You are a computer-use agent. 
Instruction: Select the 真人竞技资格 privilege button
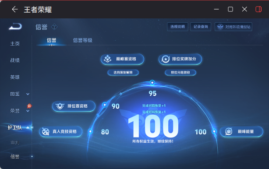coord(61,132)
